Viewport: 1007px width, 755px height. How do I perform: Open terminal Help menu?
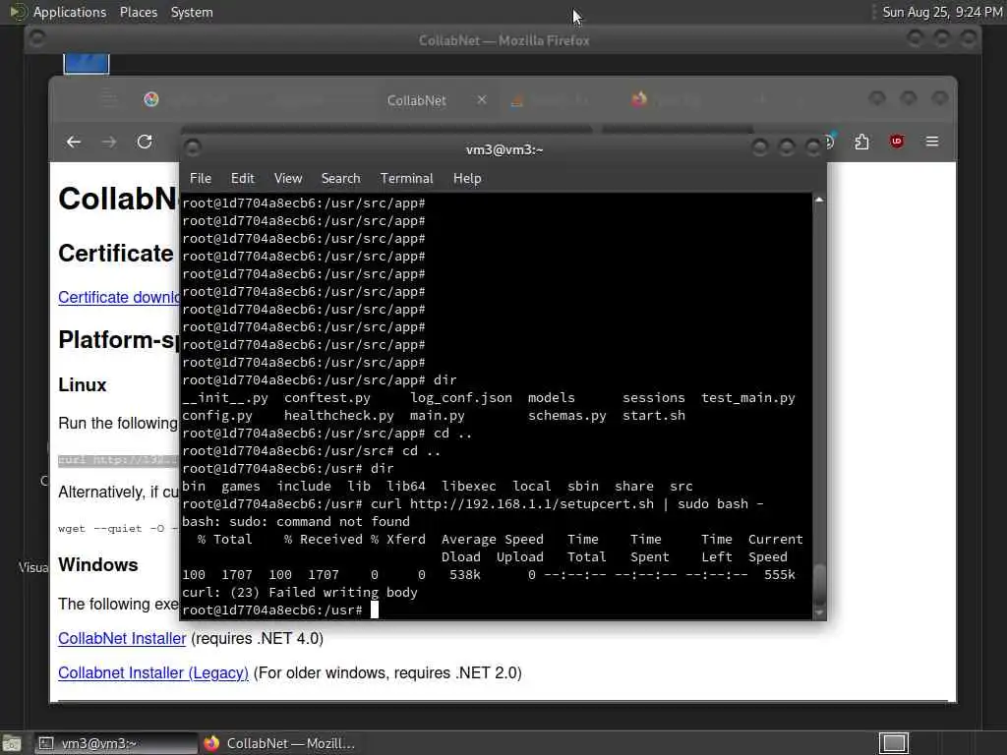click(x=467, y=179)
